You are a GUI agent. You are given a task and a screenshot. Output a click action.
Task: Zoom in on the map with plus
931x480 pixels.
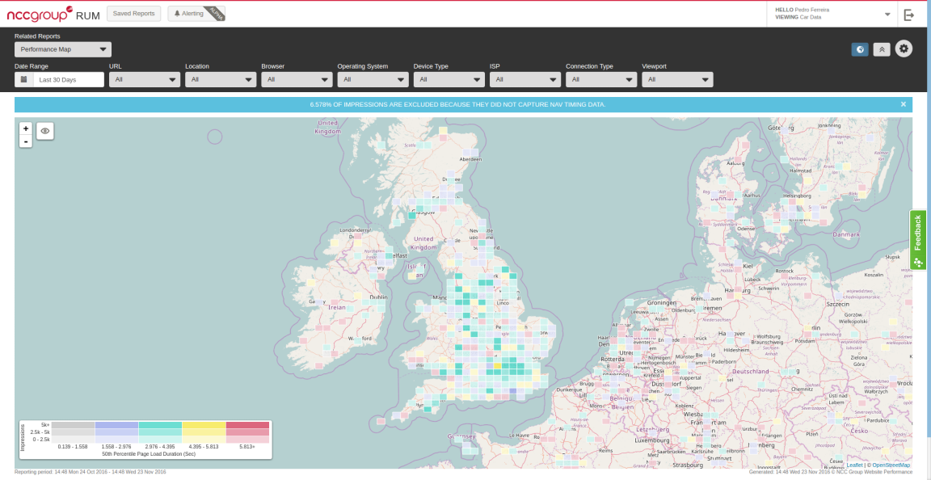click(x=26, y=128)
